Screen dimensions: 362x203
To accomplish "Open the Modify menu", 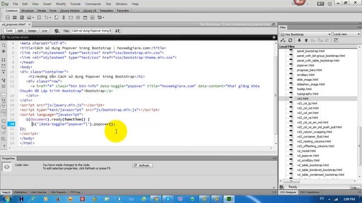I will click(x=61, y=4).
